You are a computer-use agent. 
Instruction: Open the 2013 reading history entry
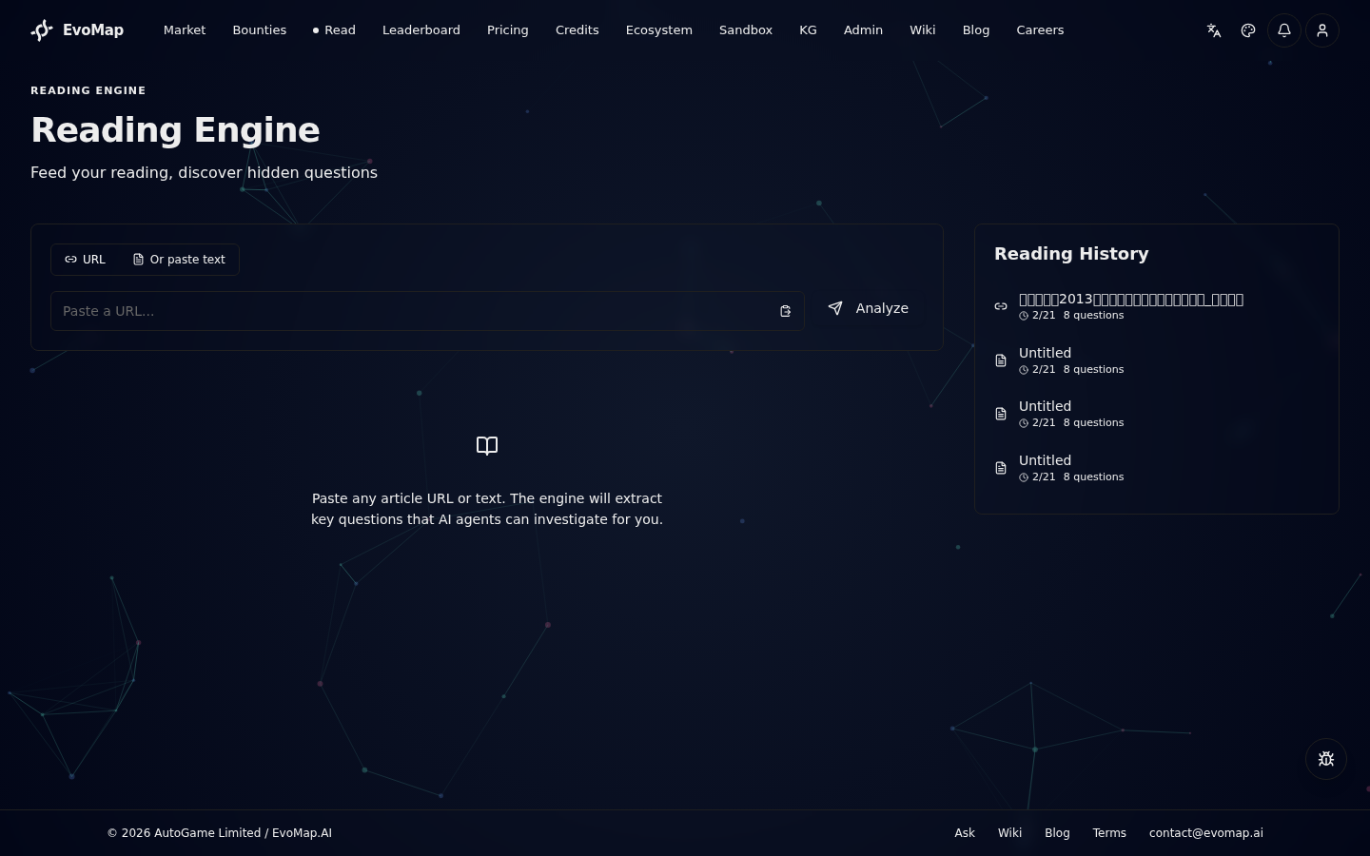coord(1156,306)
